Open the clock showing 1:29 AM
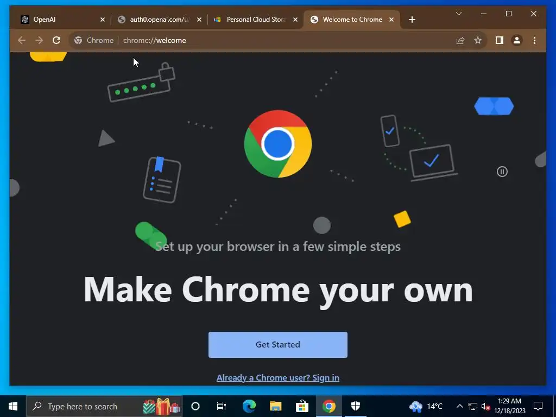This screenshot has width=556, height=417. pyautogui.click(x=509, y=406)
